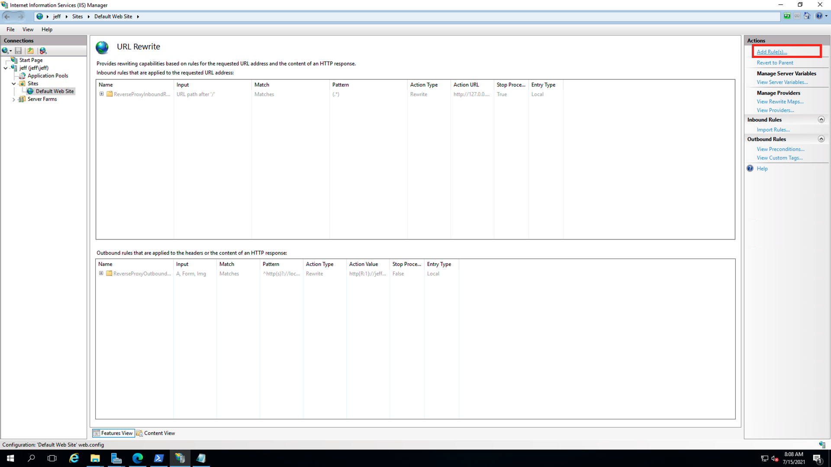Select Application Pools in the Connections tree
This screenshot has height=467, width=831.
(48, 76)
